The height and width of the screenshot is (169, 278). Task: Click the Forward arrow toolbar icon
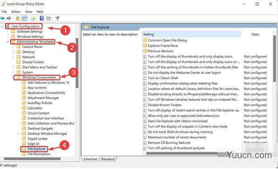click(x=9, y=18)
